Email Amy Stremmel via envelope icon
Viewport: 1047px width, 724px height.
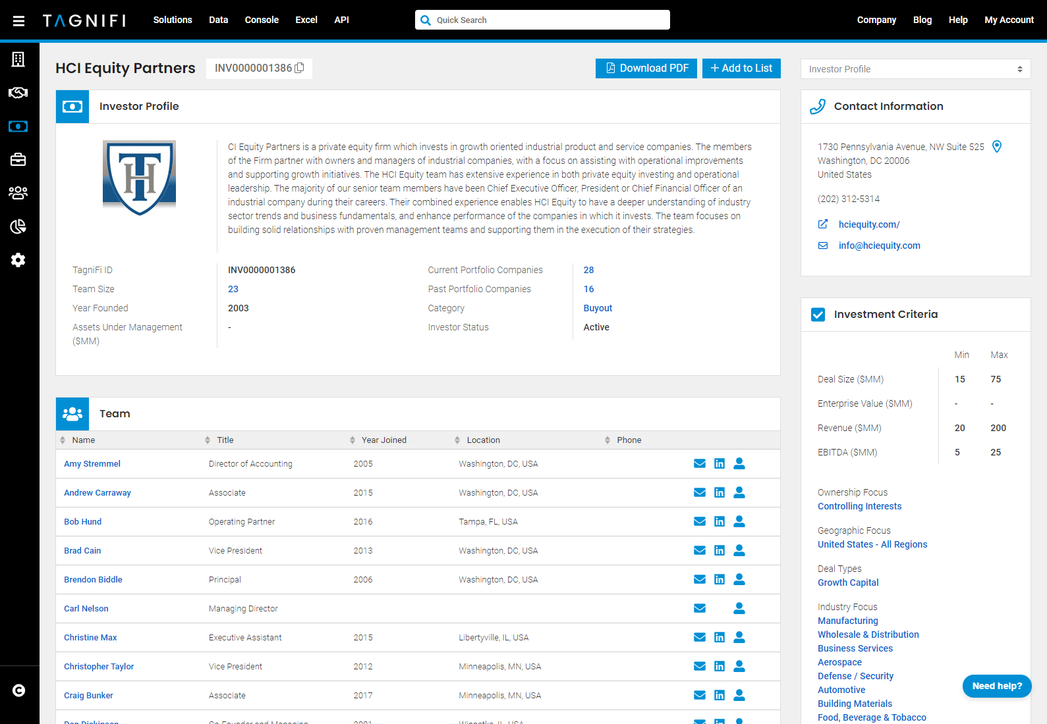[x=700, y=463]
